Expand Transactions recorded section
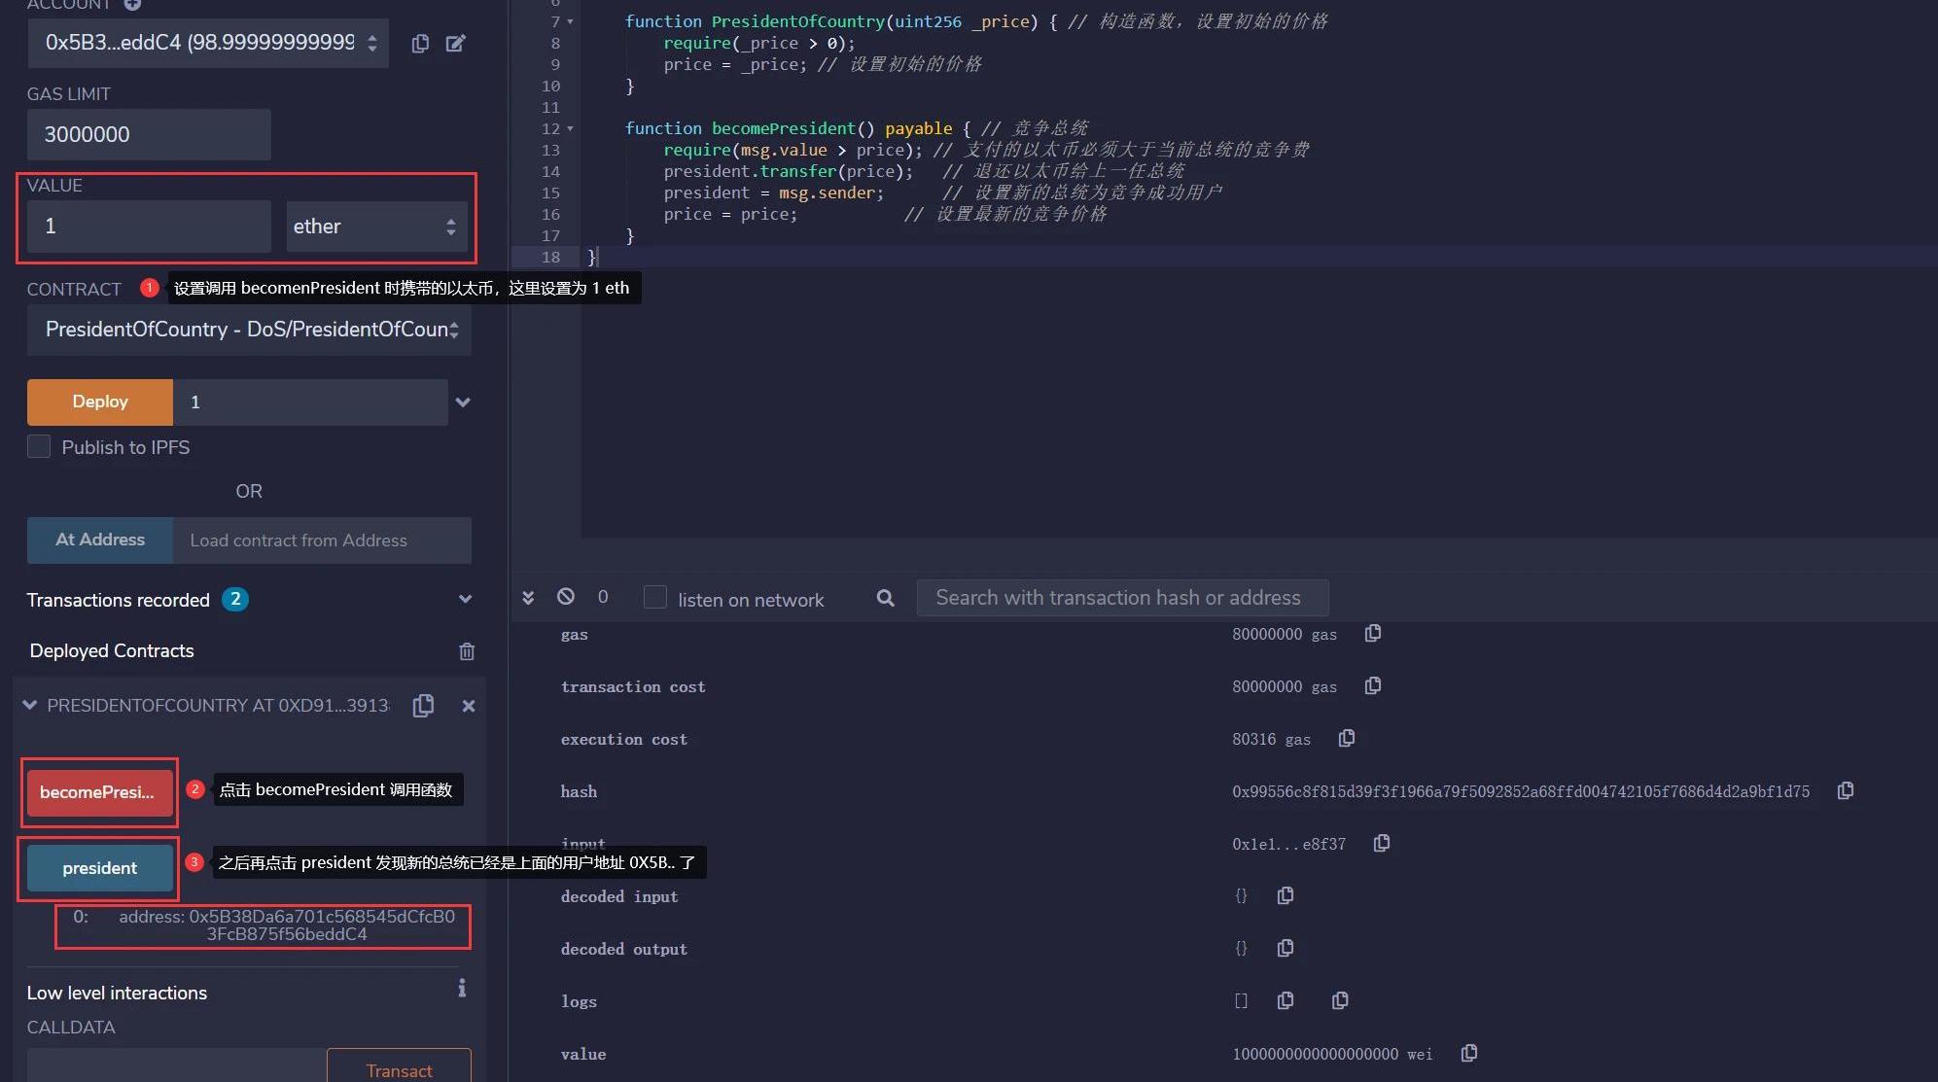This screenshot has height=1082, width=1938. tap(465, 600)
